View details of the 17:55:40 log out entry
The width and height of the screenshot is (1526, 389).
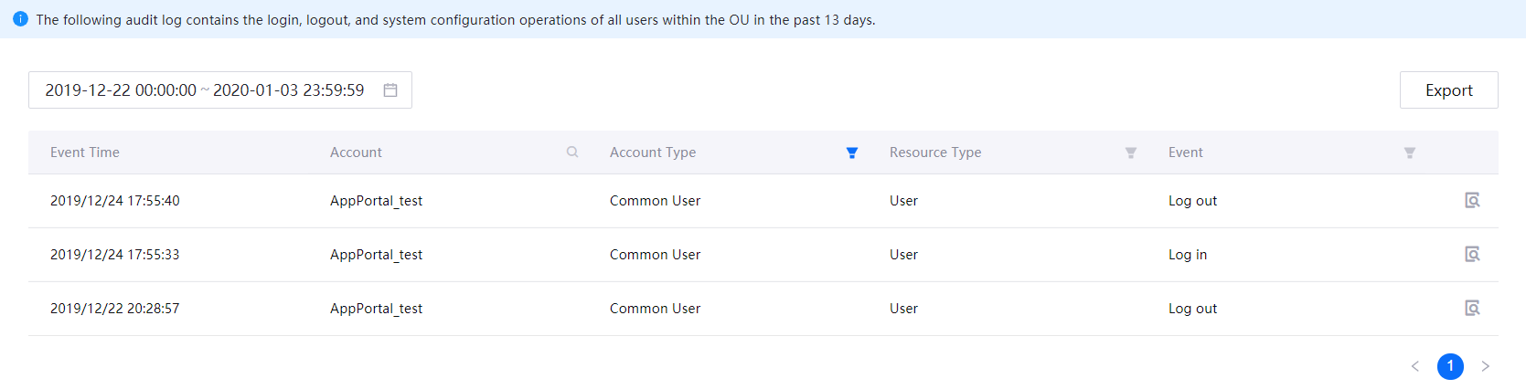pos(1472,201)
